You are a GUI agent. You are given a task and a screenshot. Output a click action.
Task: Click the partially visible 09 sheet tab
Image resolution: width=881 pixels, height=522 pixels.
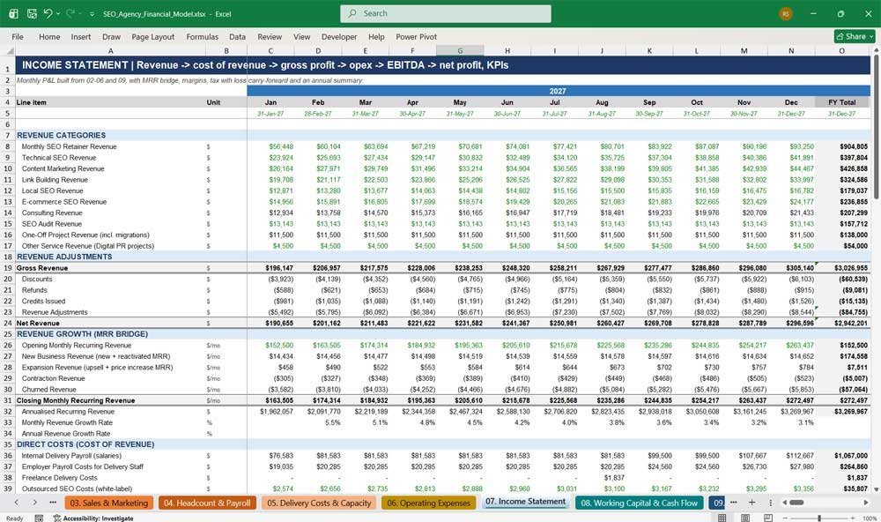pyautogui.click(x=717, y=503)
